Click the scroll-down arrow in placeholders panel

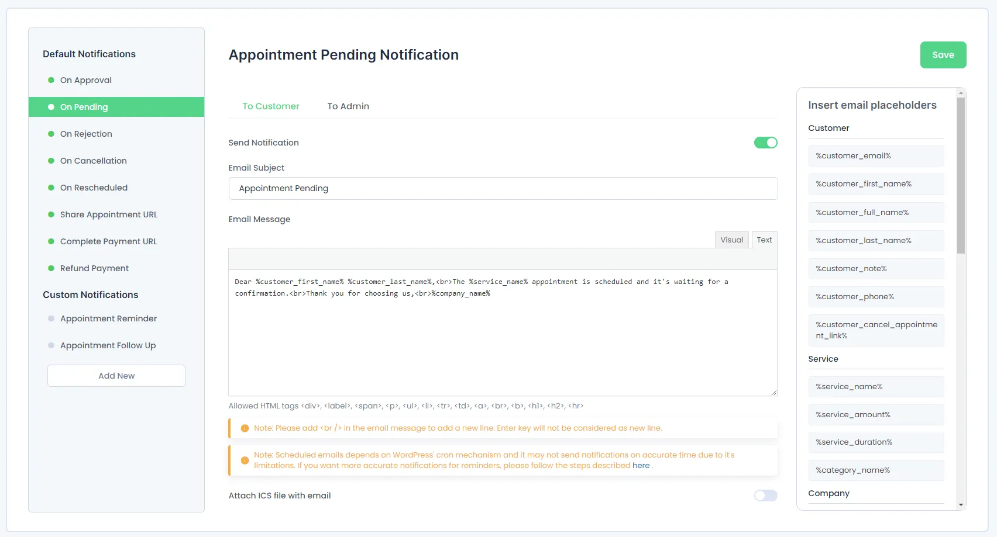(x=961, y=505)
